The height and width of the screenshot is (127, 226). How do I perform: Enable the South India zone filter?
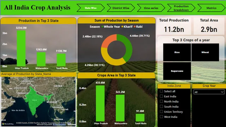tap(161, 107)
